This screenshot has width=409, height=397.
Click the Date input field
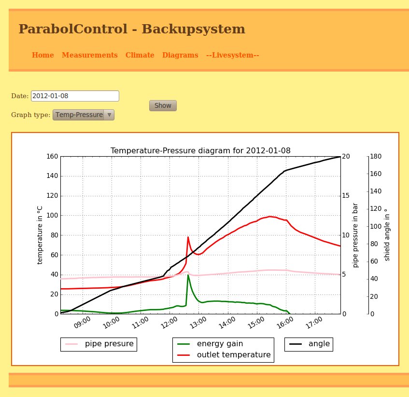(x=75, y=96)
